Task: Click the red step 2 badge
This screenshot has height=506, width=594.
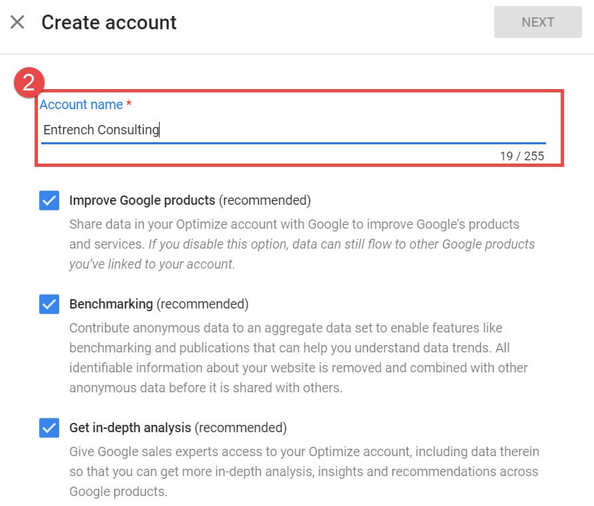Action: tap(29, 83)
